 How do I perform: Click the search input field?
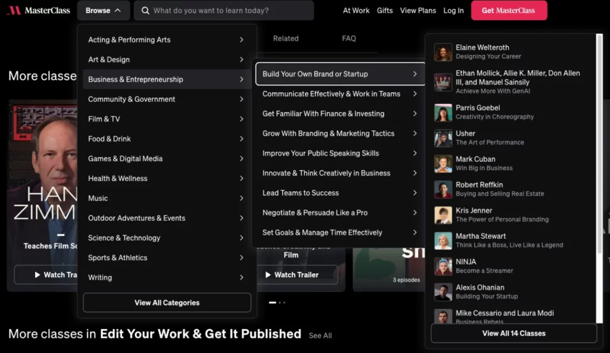[224, 11]
